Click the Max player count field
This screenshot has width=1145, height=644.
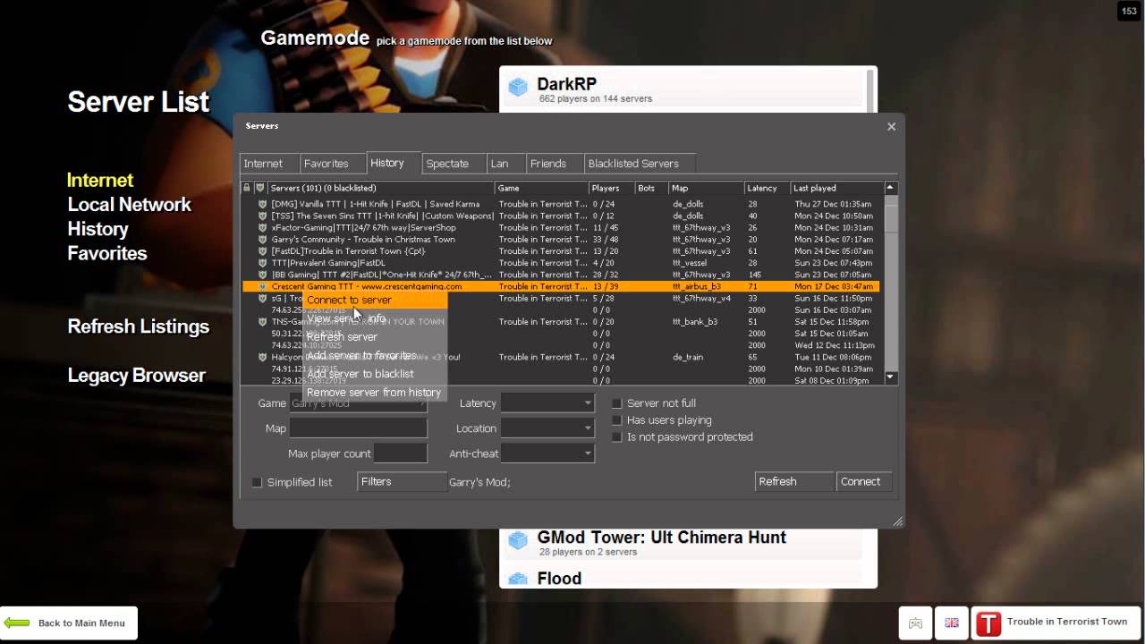click(x=400, y=453)
